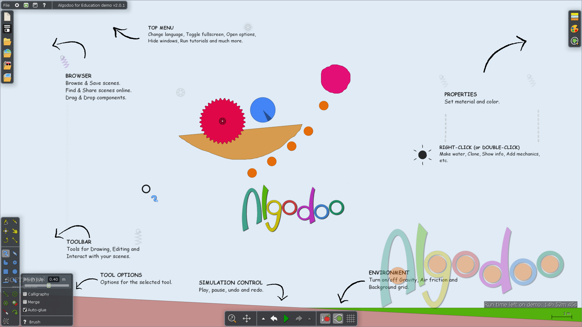The height and width of the screenshot is (327, 582).
Task: Open the tutorials menu
Action: tap(26, 5)
